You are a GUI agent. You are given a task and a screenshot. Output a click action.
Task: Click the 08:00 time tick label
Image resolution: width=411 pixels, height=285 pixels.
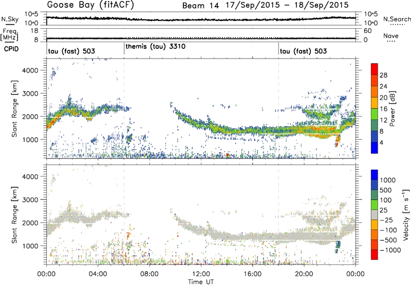[149, 274]
